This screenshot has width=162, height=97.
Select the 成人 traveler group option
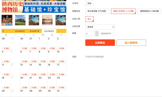[89, 19]
